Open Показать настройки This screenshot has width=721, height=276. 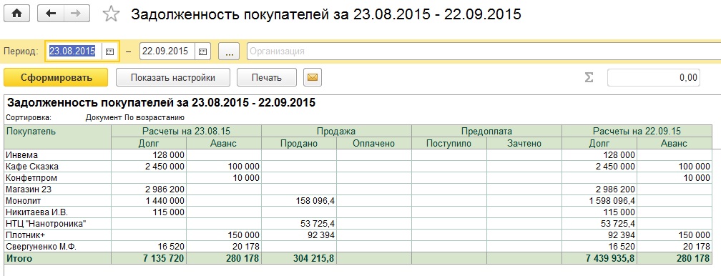pos(172,77)
